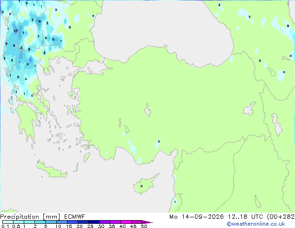Click the 0 value marker on Cyprus
The image size is (295, 228).
point(141,186)
